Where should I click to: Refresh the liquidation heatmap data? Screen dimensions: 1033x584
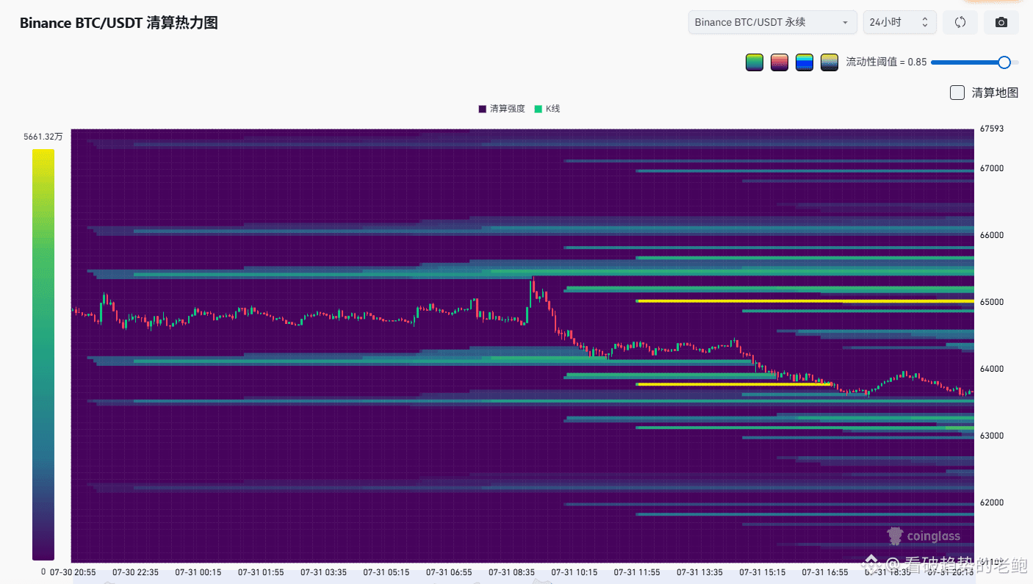click(960, 22)
